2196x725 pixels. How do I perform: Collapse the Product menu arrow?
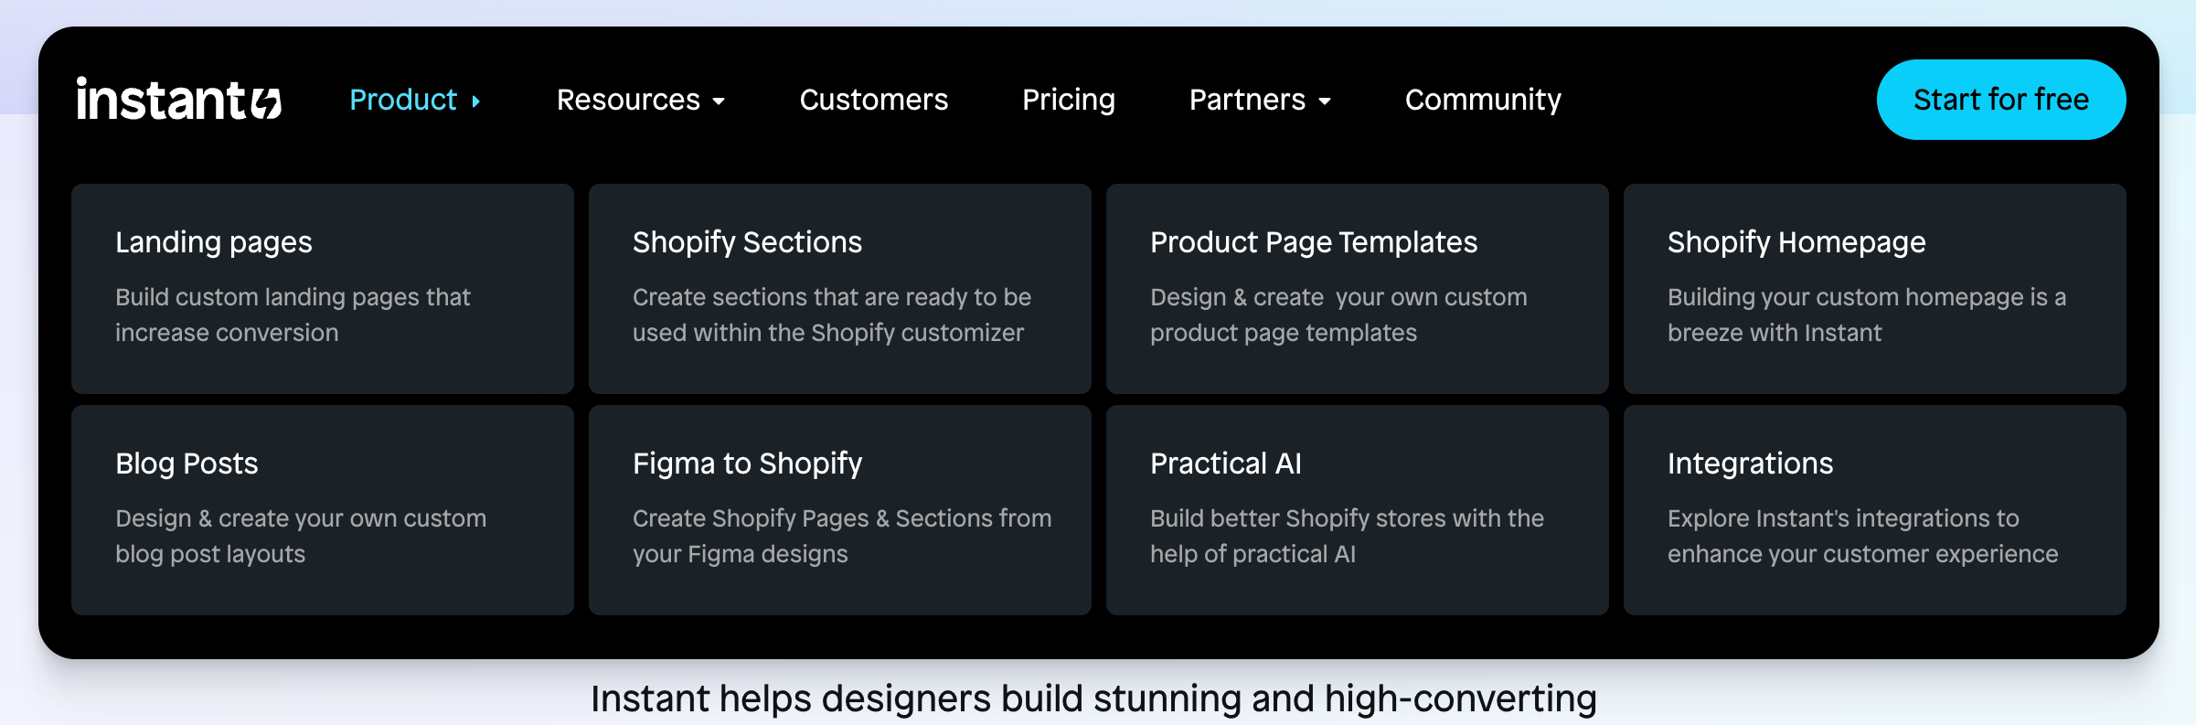pyautogui.click(x=476, y=101)
